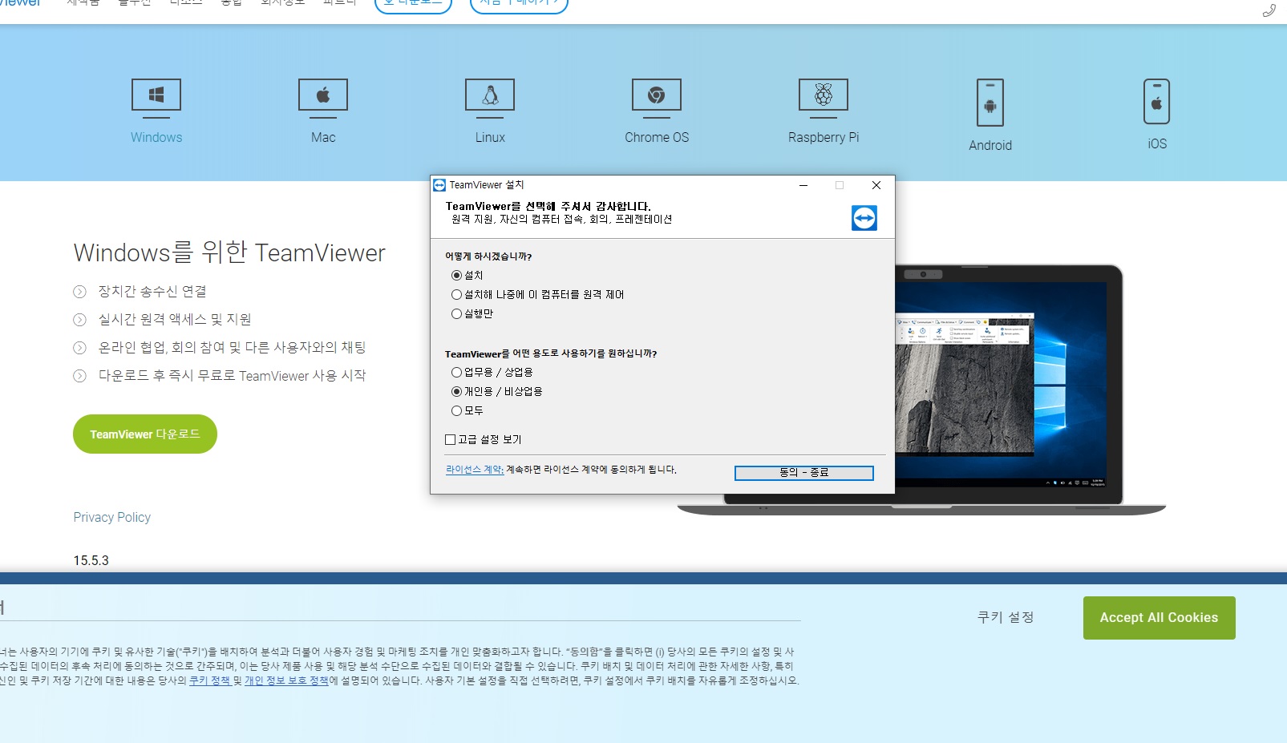Select the Android phone icon

click(990, 102)
